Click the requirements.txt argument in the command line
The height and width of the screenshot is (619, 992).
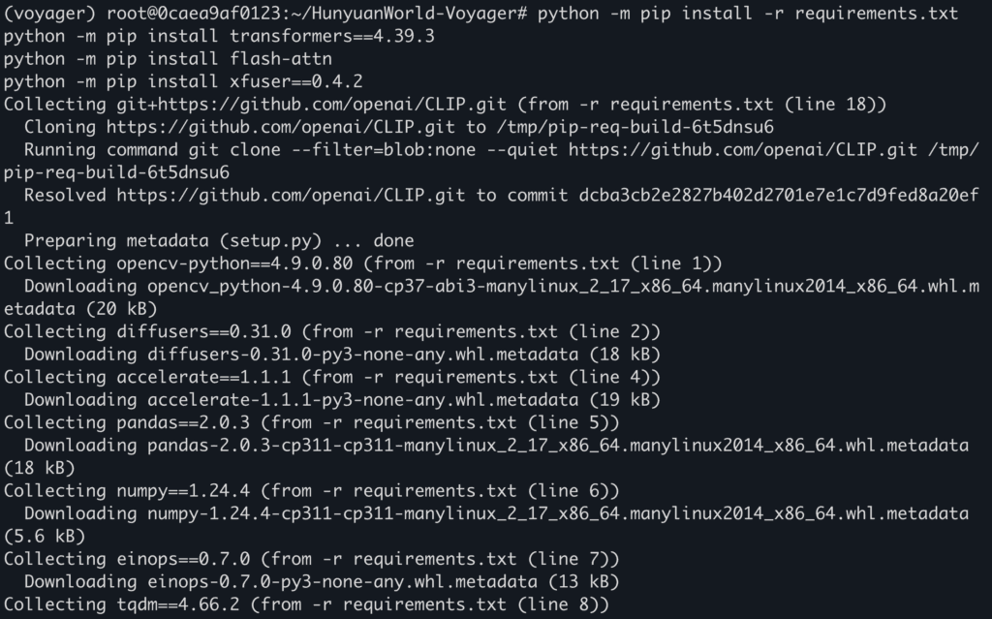(876, 14)
